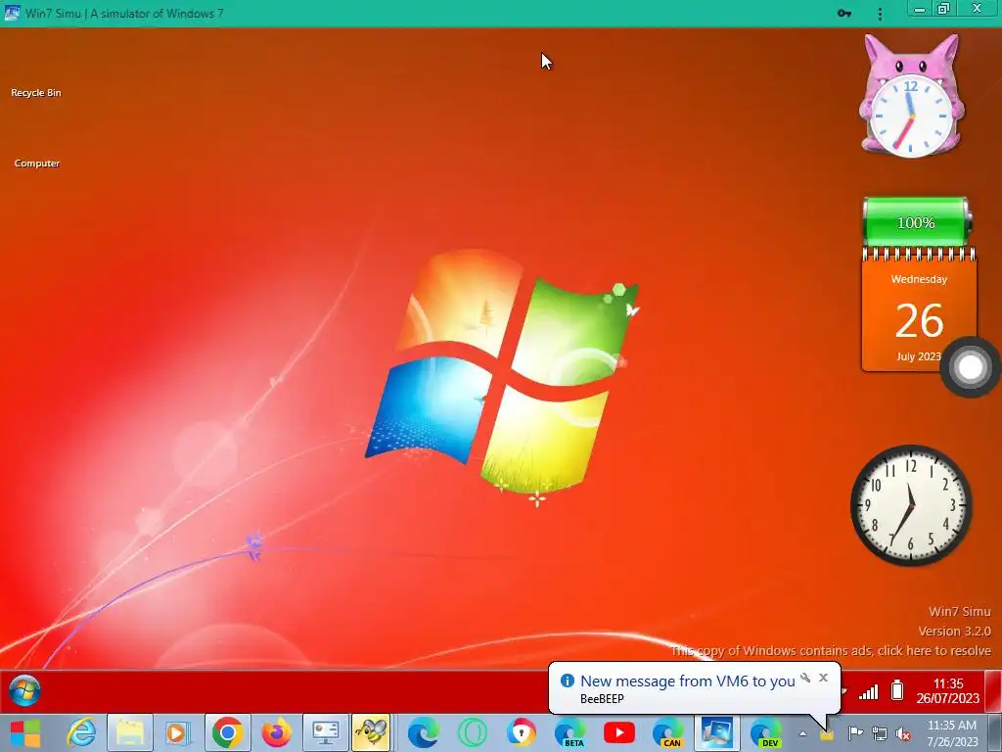
Task: Launch Edge Canary from the taskbar
Action: click(667, 732)
